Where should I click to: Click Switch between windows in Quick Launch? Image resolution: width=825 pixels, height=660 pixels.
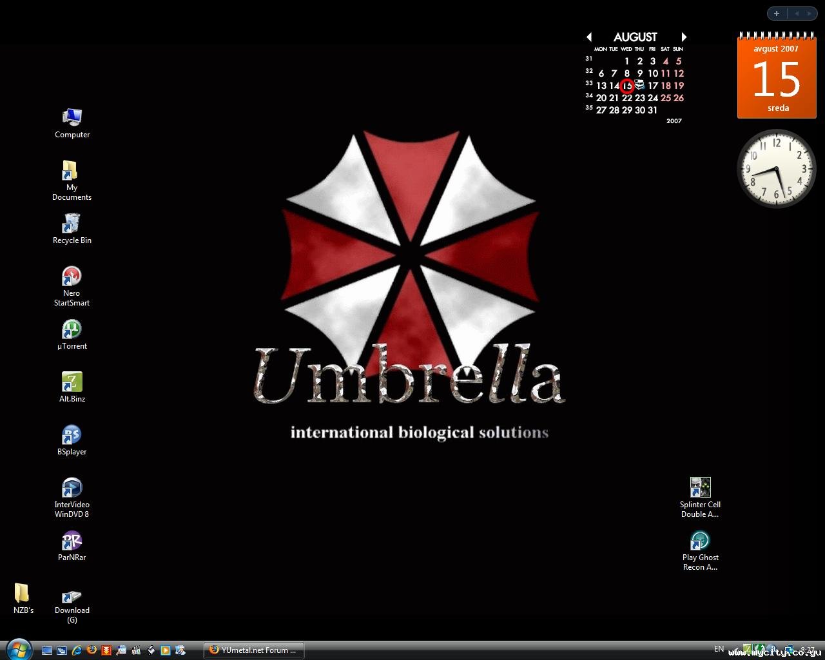coord(62,650)
